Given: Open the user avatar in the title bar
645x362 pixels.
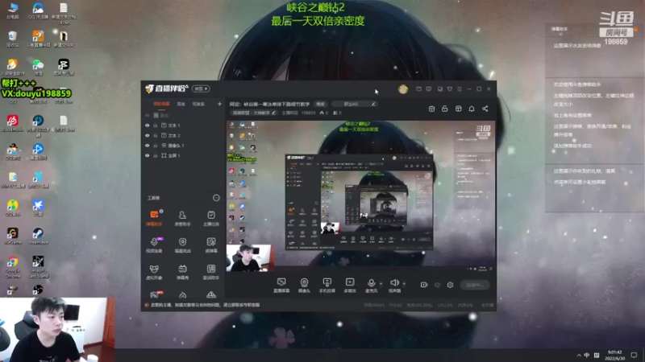Looking at the screenshot, I should point(402,89).
